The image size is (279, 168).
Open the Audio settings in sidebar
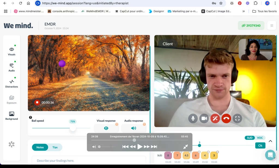(11, 67)
